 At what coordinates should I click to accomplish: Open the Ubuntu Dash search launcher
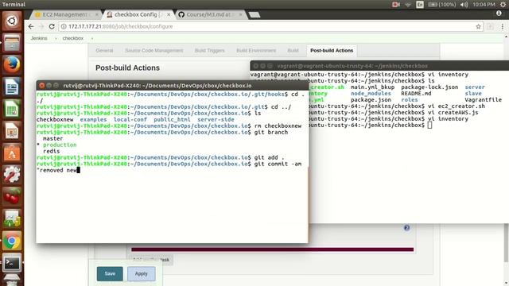pyautogui.click(x=12, y=21)
